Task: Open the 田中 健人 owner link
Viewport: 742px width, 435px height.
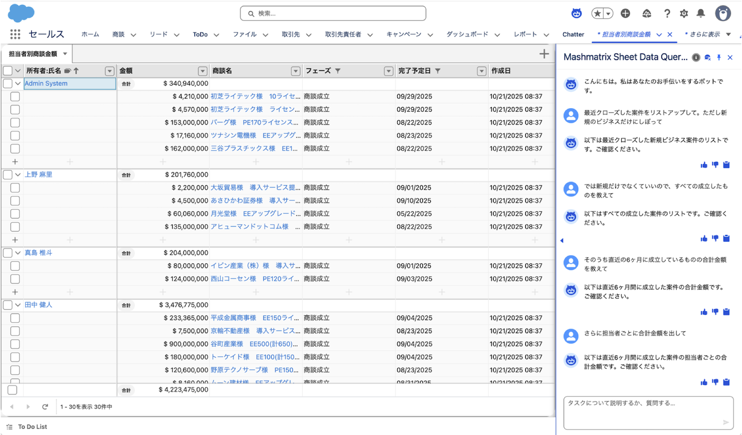Action: pyautogui.click(x=39, y=305)
